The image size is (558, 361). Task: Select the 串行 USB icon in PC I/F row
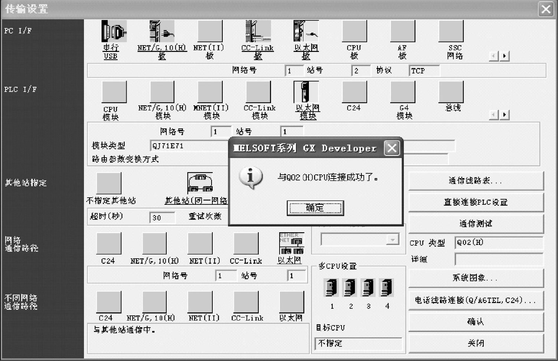click(x=114, y=31)
